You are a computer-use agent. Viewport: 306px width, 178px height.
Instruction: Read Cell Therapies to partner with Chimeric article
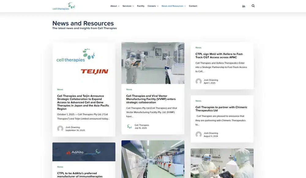(221, 109)
